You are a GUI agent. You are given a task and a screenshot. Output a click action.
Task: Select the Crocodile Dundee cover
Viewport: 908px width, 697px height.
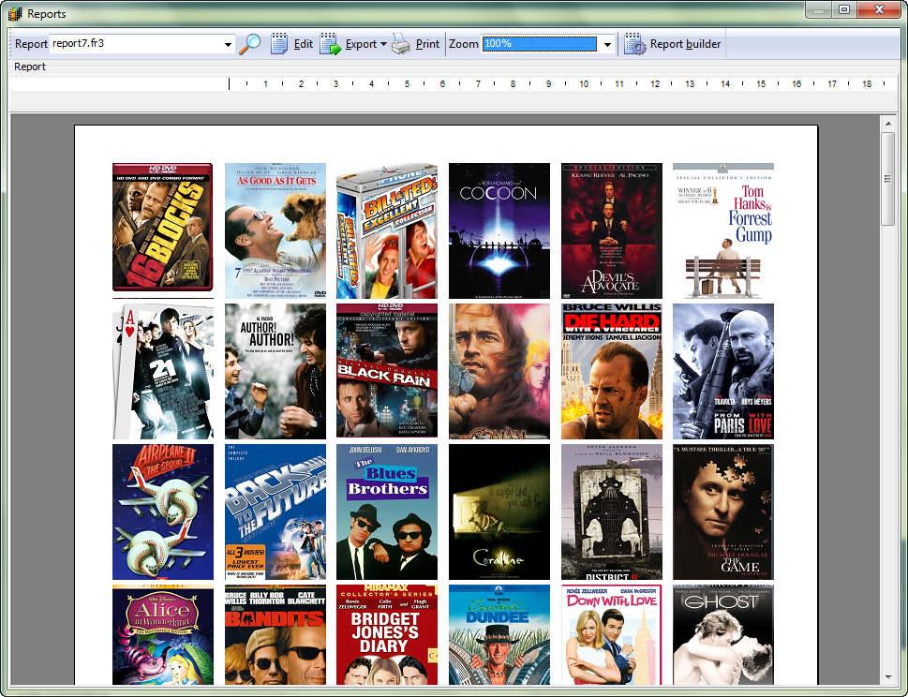coord(499,634)
